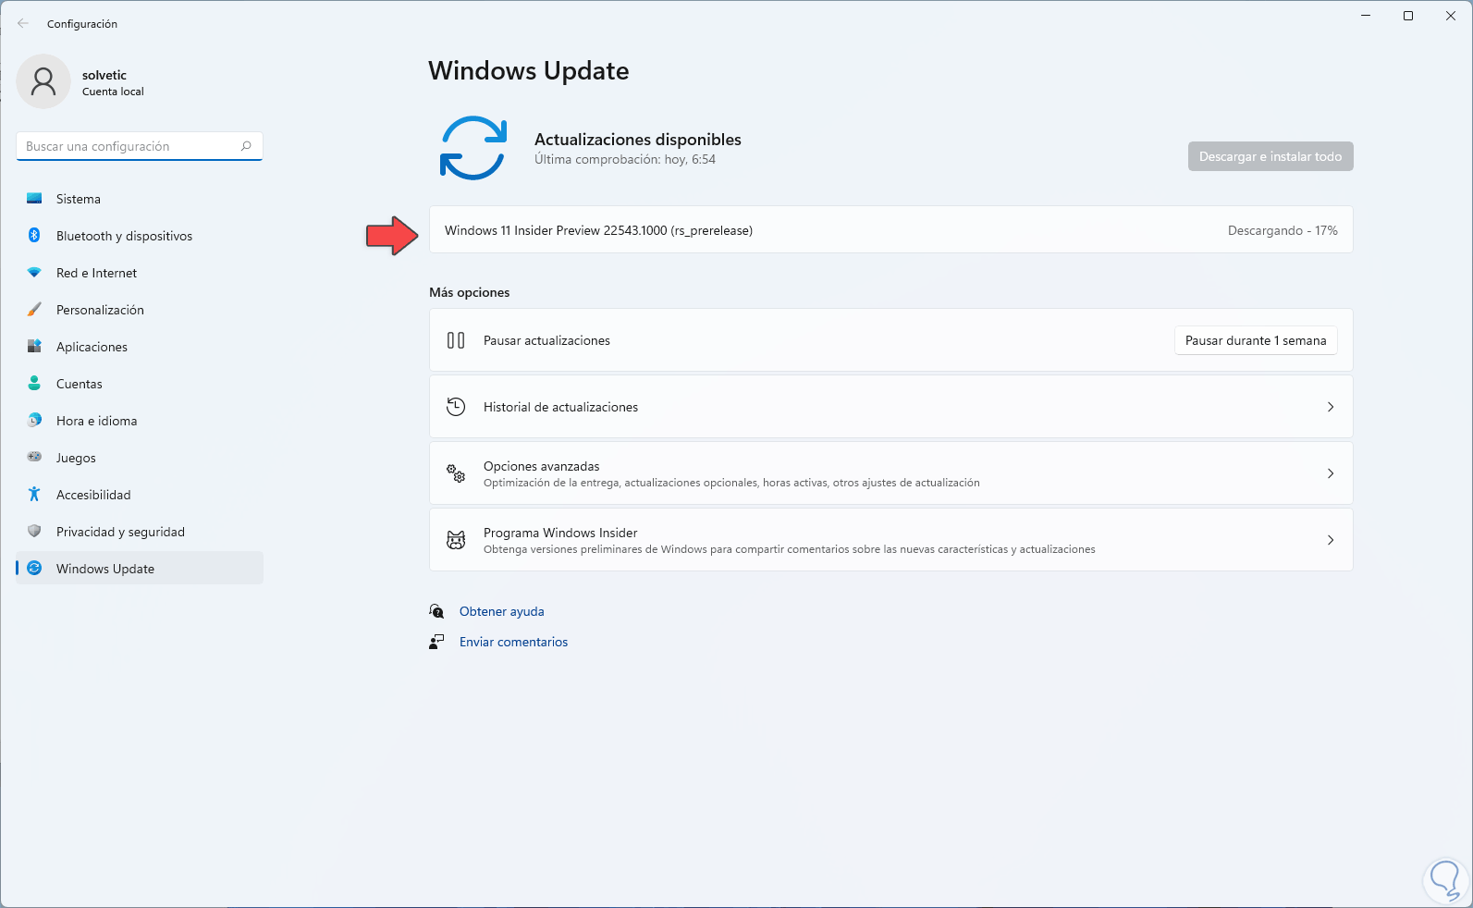
Task: Maximize the Configuración window
Action: (x=1408, y=16)
